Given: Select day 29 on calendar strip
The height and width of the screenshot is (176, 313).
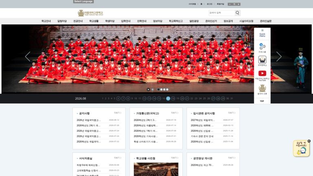Looking at the screenshot, I should [x=223, y=98].
